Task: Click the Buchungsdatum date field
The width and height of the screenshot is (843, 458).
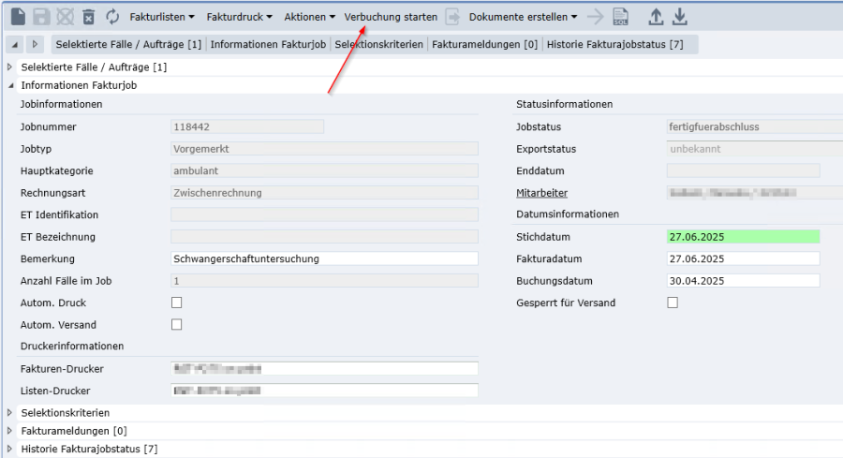Action: point(743,281)
